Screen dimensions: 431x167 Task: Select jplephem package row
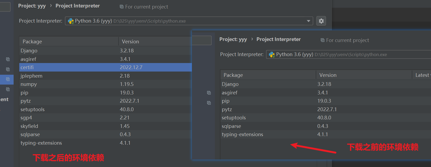pyautogui.click(x=31, y=76)
